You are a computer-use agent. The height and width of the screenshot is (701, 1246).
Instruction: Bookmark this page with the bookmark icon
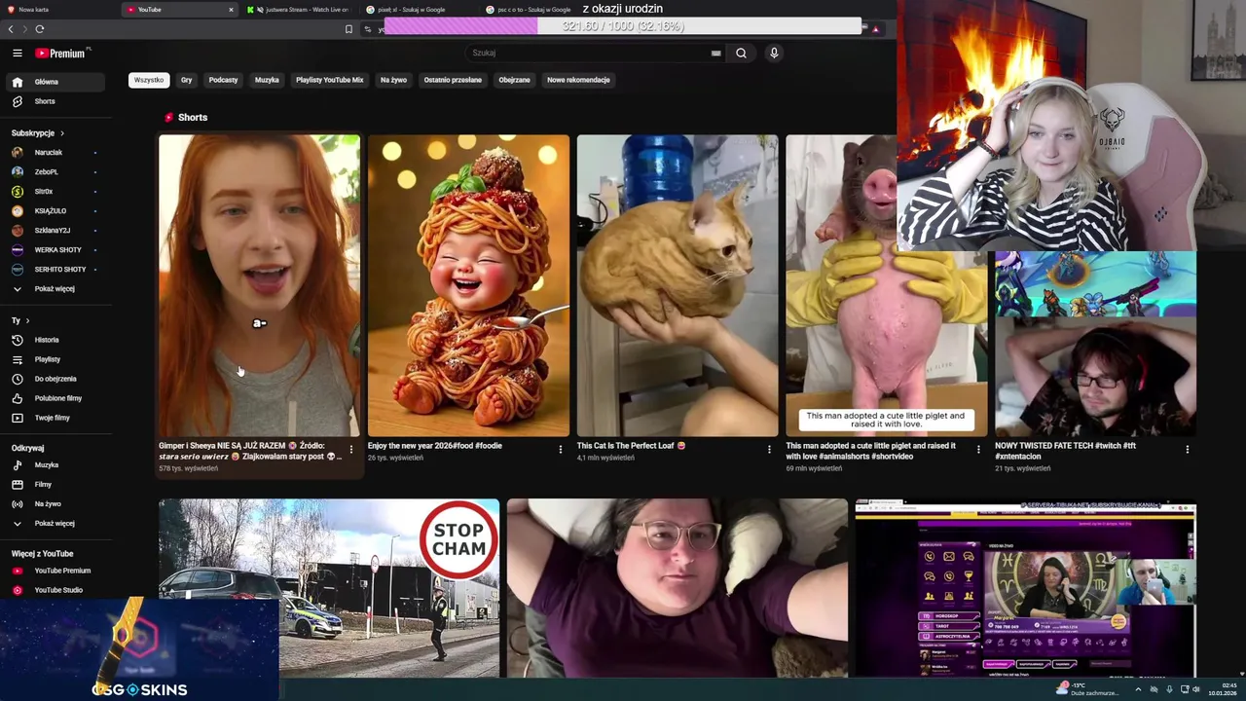click(348, 29)
